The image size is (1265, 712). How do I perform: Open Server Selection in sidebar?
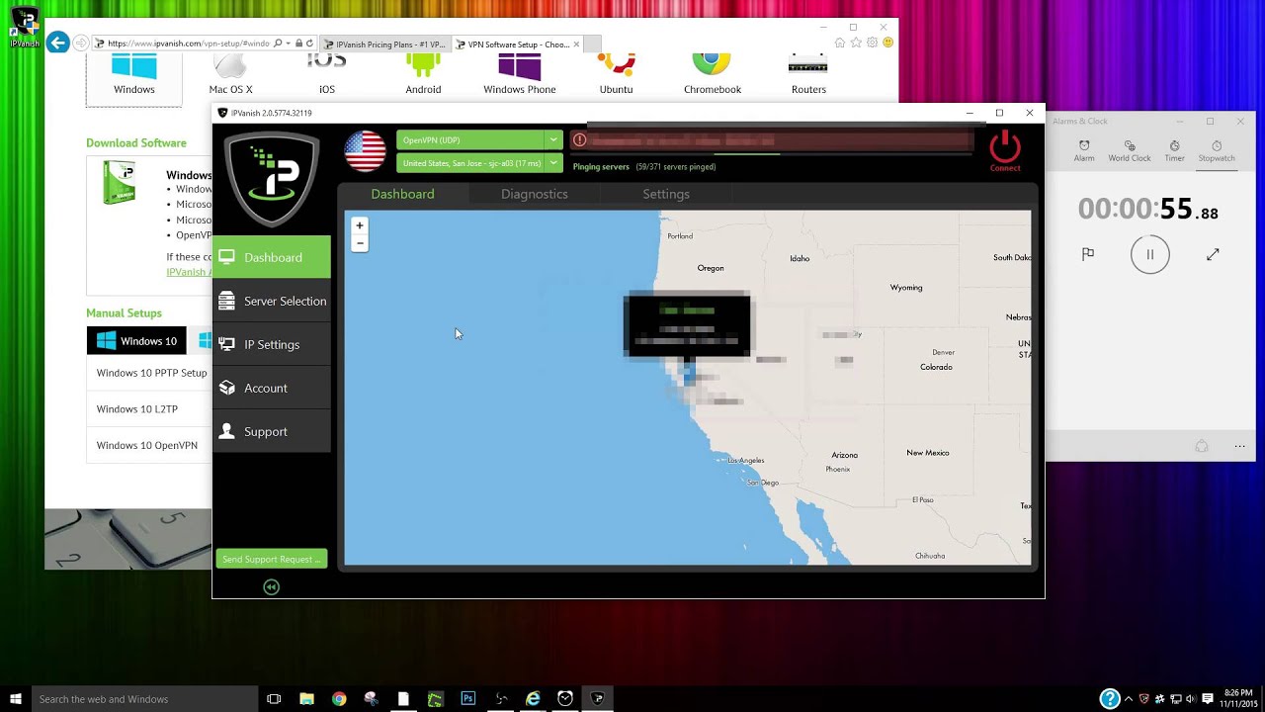[272, 301]
